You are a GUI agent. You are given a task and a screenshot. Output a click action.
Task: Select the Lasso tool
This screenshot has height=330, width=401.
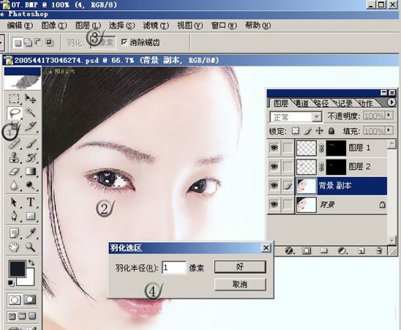pos(15,113)
